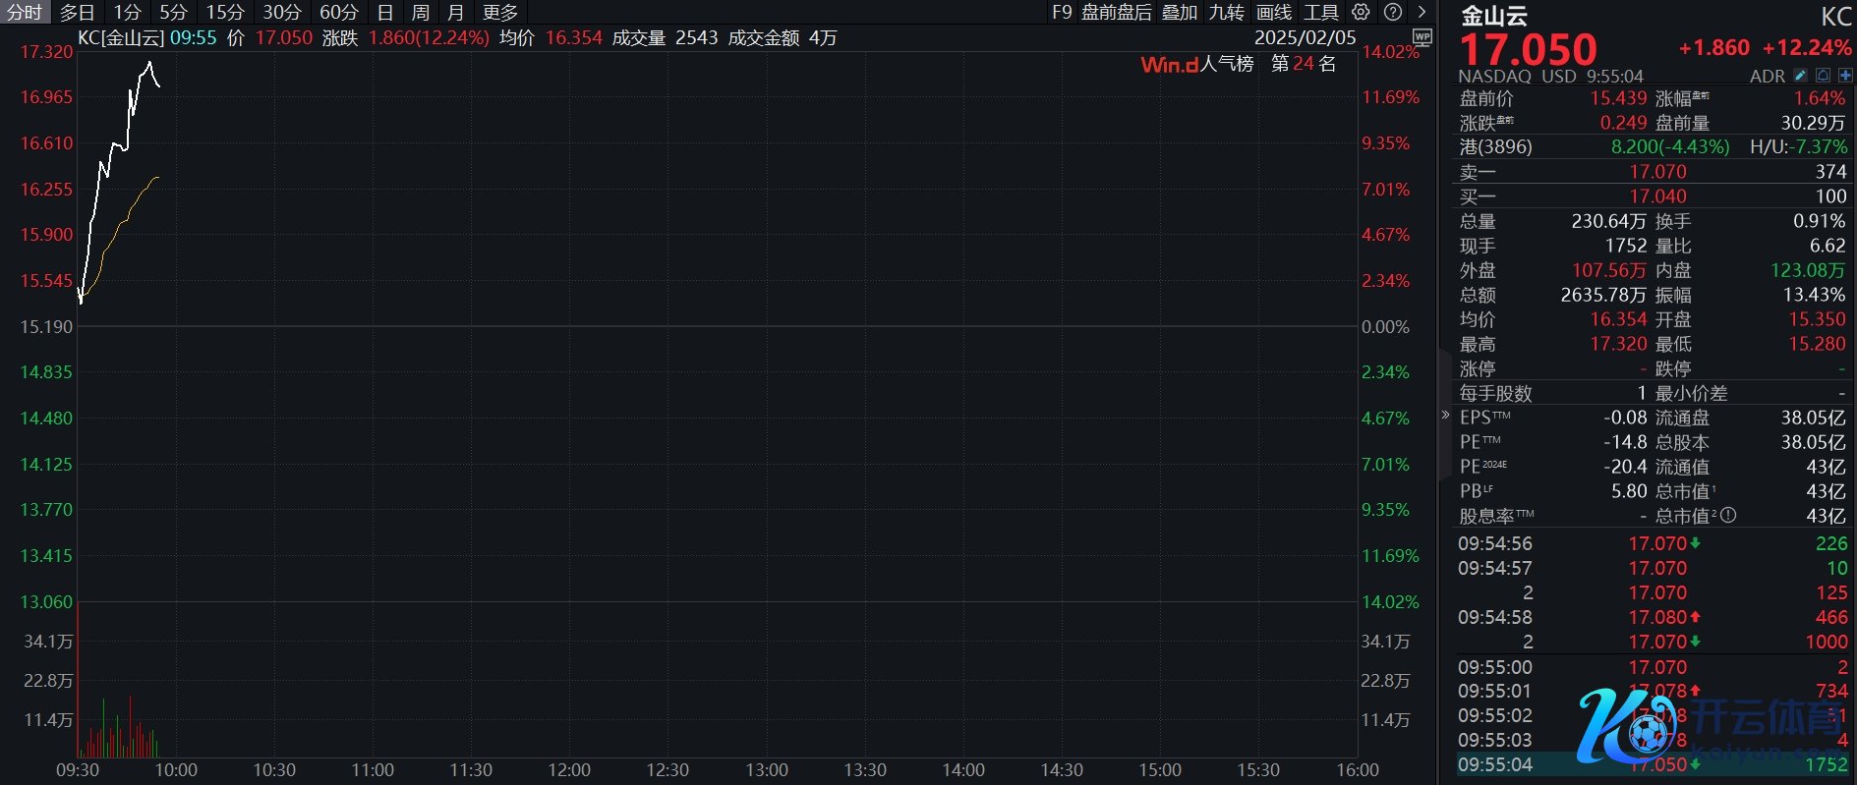Click the info icon next to 总市值
Viewport: 1857px width, 785px height.
1728,516
